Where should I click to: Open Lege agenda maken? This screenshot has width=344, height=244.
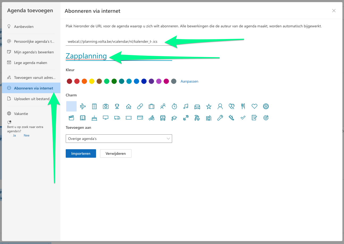pos(31,63)
